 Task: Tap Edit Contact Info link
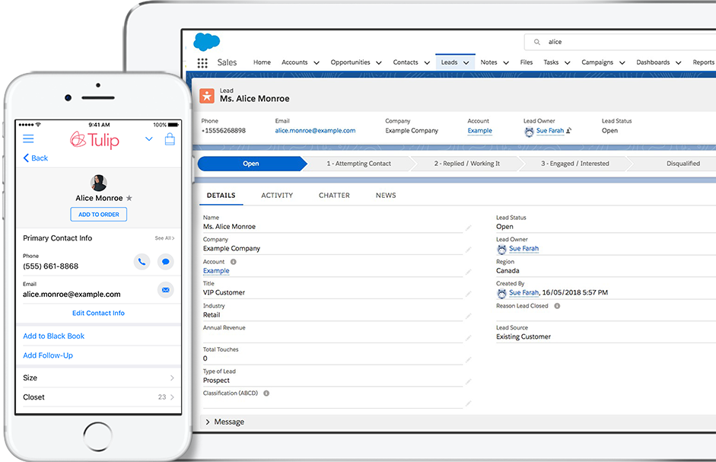coord(99,313)
